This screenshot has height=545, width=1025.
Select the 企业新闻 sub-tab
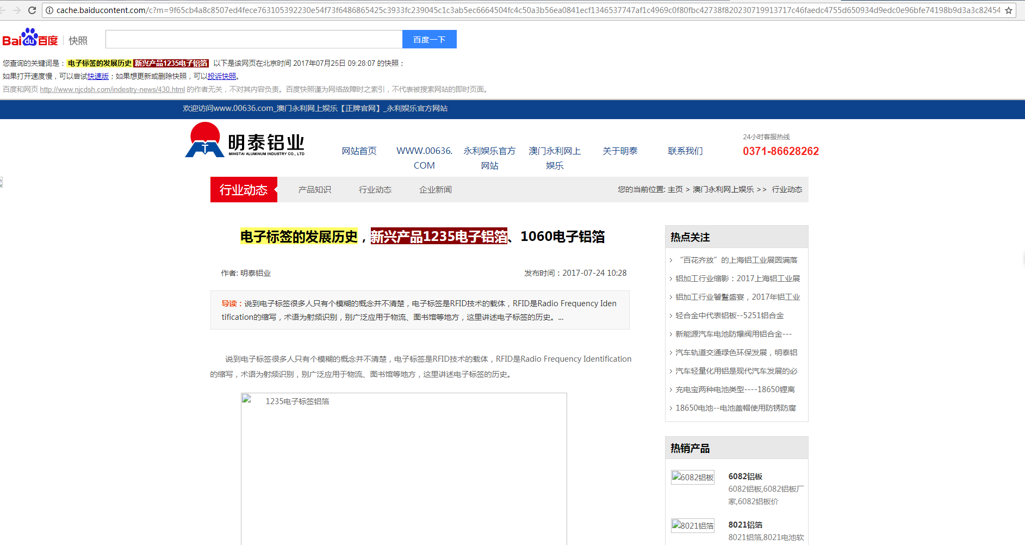(436, 189)
